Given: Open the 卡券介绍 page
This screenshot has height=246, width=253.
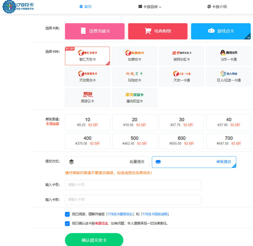Looking at the screenshot, I should (217, 7).
